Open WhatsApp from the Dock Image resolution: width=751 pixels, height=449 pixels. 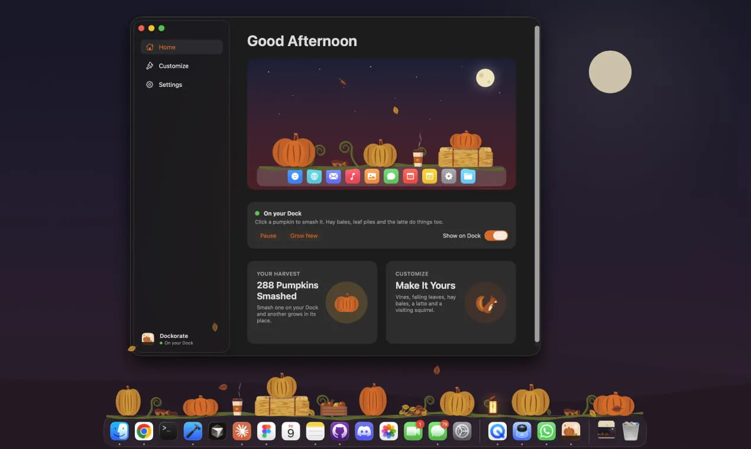[x=546, y=431]
